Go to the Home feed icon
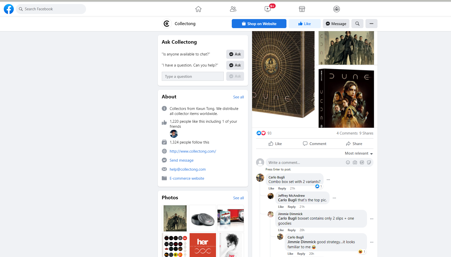This screenshot has height=257, width=451. 198,9
